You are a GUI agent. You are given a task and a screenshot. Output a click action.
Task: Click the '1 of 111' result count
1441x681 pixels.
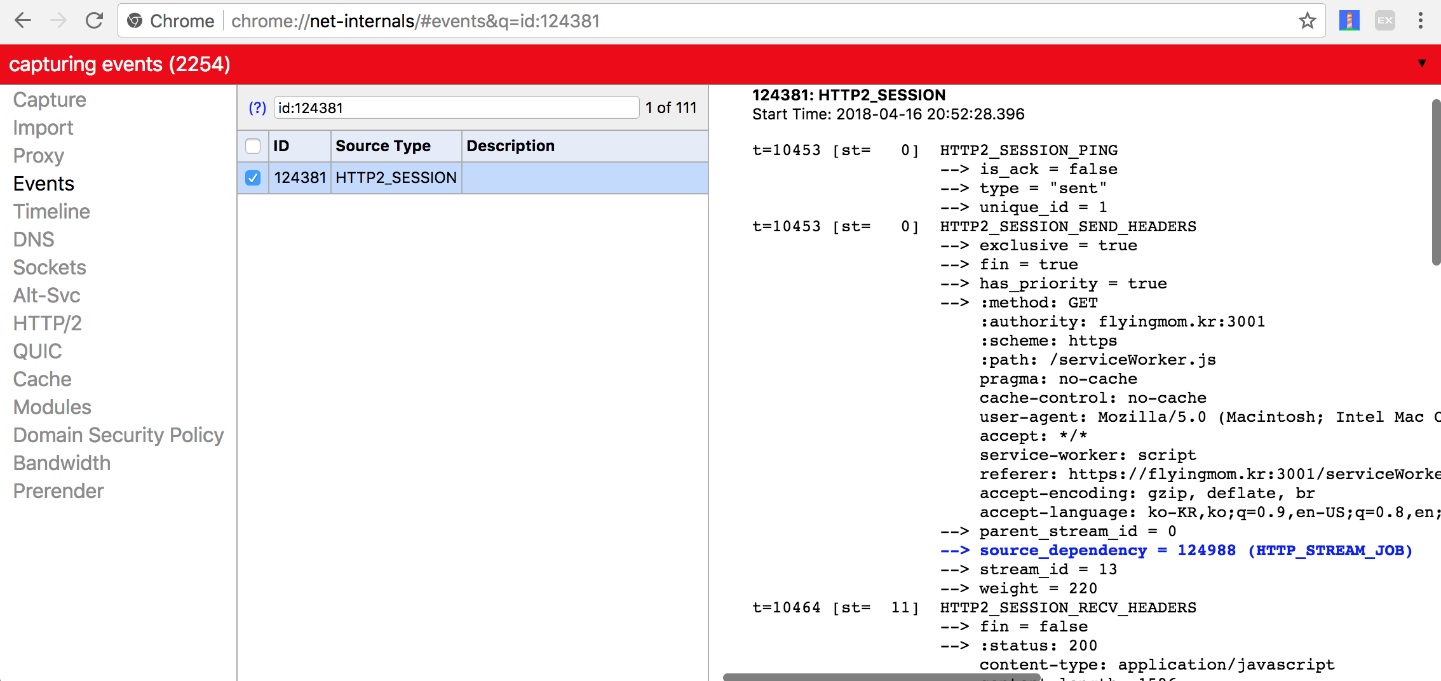pyautogui.click(x=671, y=108)
